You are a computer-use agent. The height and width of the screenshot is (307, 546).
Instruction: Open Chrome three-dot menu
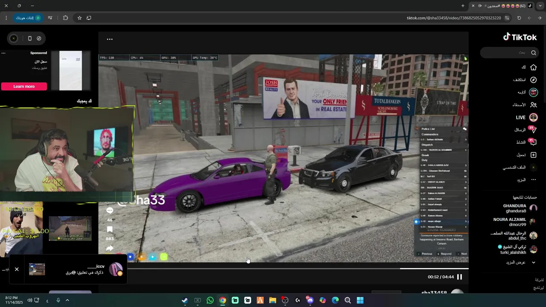coord(6,18)
